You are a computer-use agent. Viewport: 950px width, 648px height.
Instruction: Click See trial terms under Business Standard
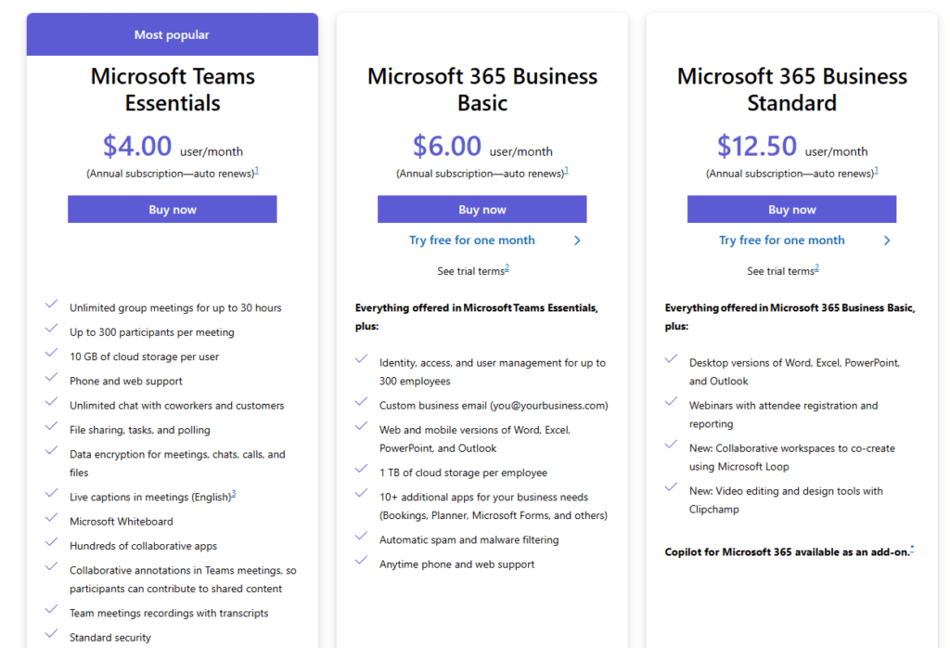coord(783,270)
